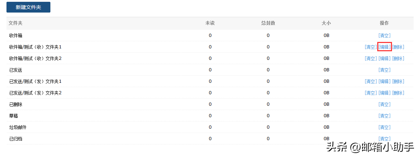Edit 已发送/测试（发）文件夹2
The width and height of the screenshot is (419, 157).
click(x=384, y=93)
